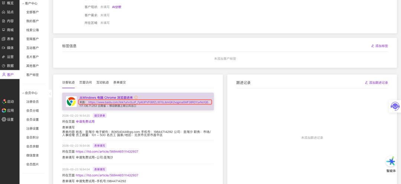401x184 pixels.
Task: Click the Chrome browser icon in visitor track
Action: click(71, 101)
